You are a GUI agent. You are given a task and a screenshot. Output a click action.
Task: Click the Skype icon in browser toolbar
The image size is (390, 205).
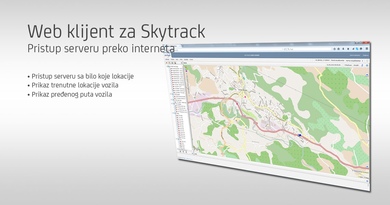coord(357,49)
